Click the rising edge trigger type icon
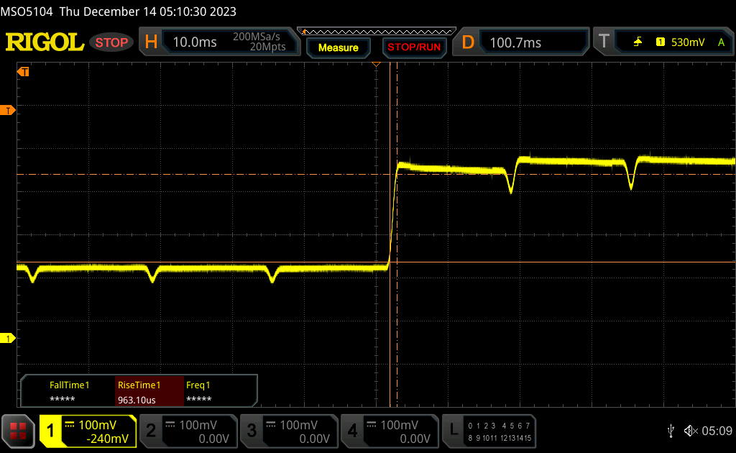The image size is (736, 453). click(638, 42)
